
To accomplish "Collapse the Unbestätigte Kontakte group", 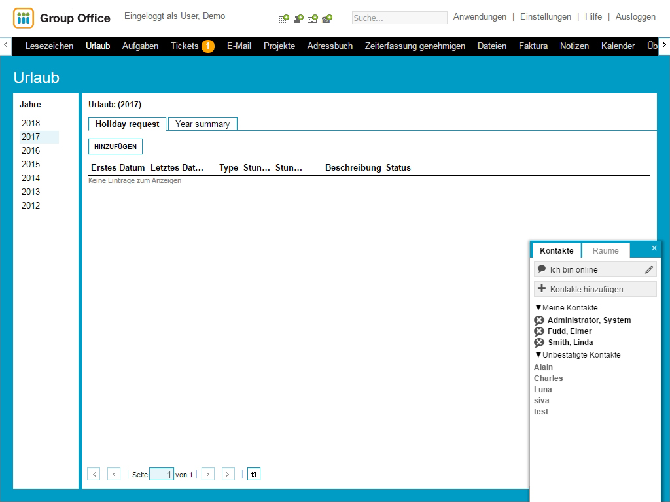I will click(538, 355).
